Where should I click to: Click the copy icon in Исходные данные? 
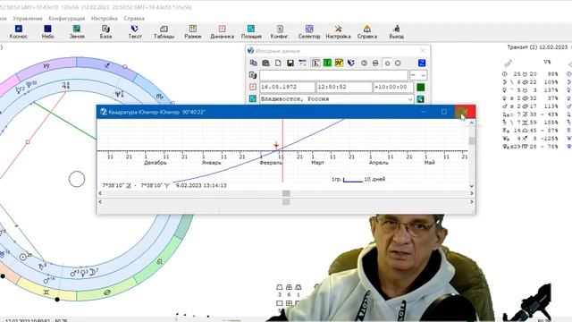pyautogui.click(x=253, y=64)
